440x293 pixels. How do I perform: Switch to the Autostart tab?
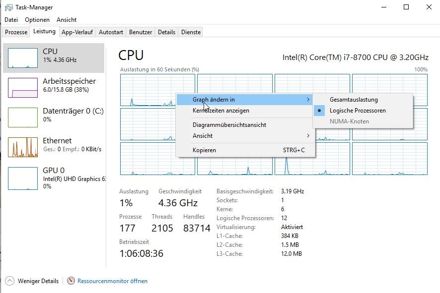coord(111,32)
